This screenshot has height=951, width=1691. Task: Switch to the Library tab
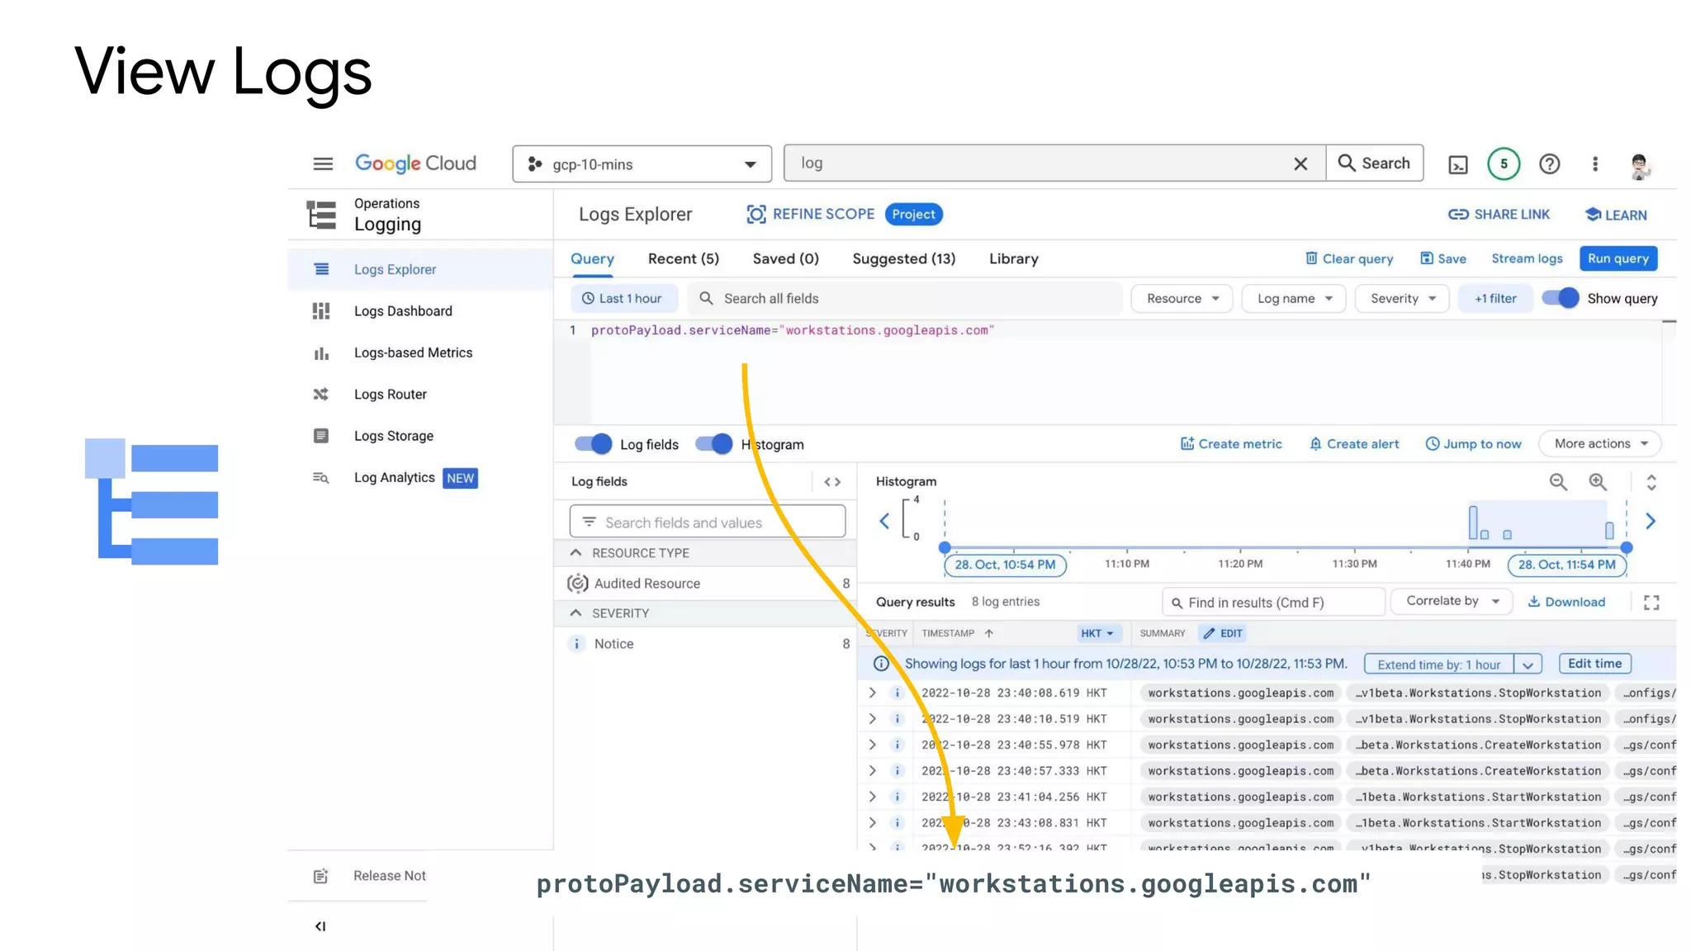click(x=1014, y=259)
